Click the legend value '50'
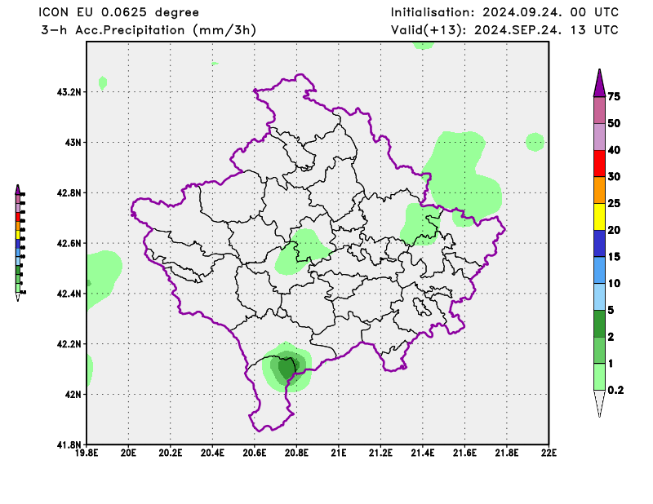Image resolution: width=653 pixels, height=504 pixels. (x=614, y=123)
